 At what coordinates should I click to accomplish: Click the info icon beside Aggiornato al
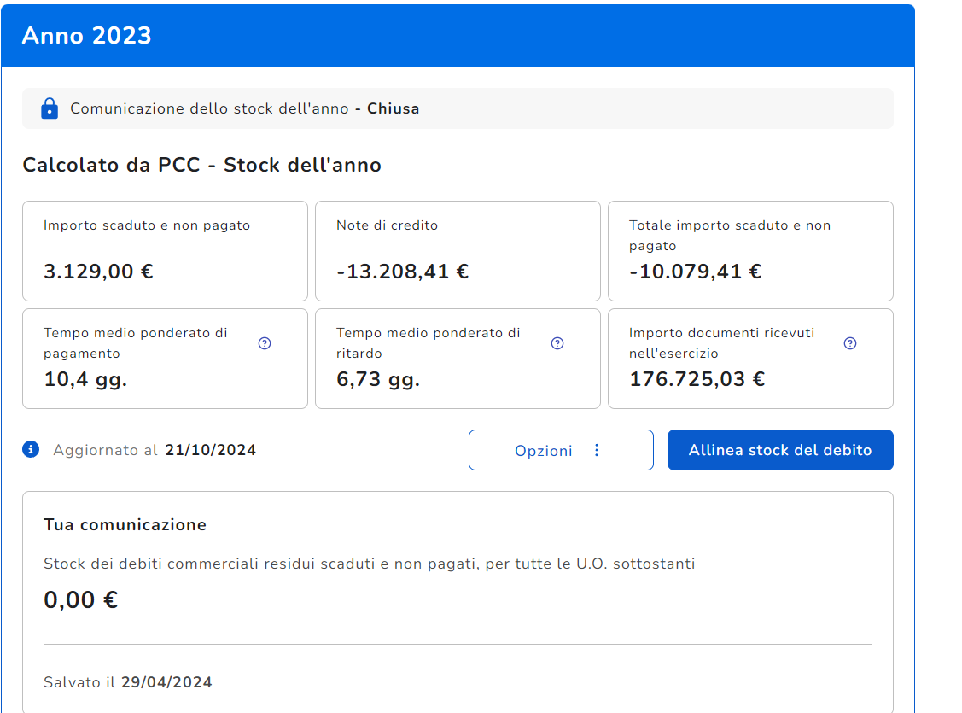[x=32, y=449]
